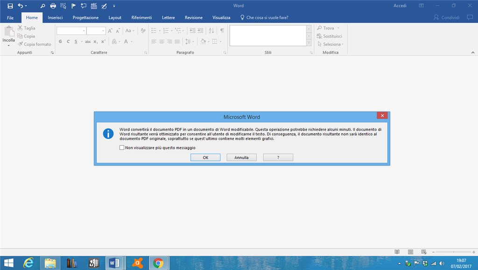
Task: Toggle bold G formatting
Action: pyautogui.click(x=60, y=42)
